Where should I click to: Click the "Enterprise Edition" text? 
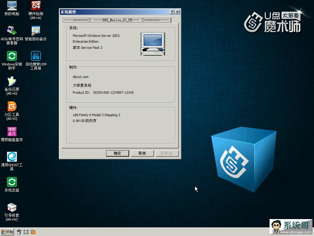(86, 41)
